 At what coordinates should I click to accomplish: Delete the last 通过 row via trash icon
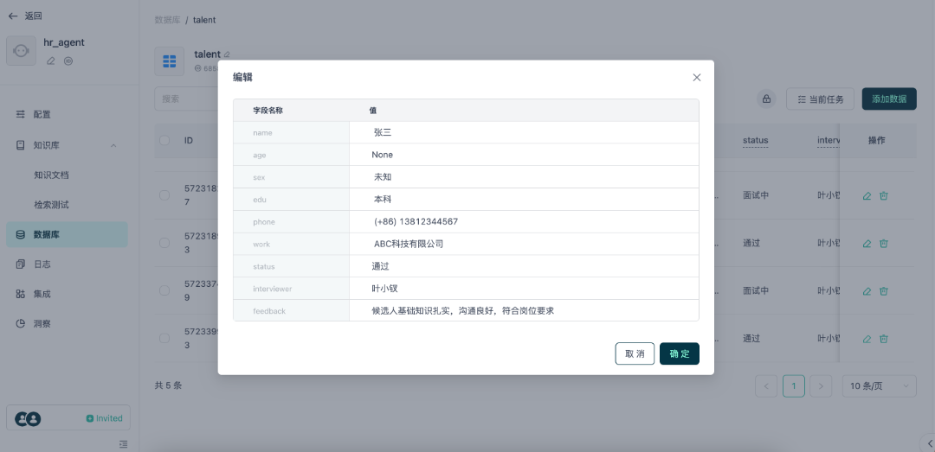coord(884,339)
